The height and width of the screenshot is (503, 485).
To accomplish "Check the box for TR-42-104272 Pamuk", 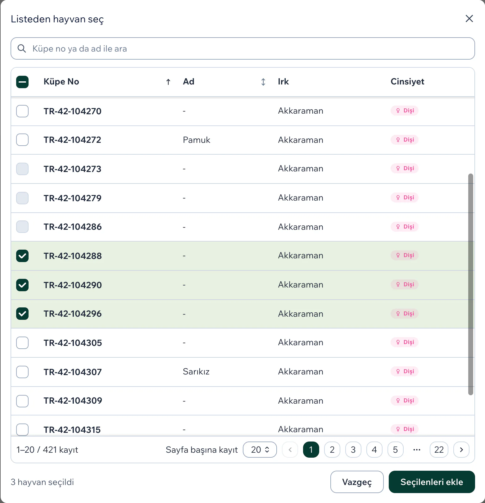I will pos(22,140).
